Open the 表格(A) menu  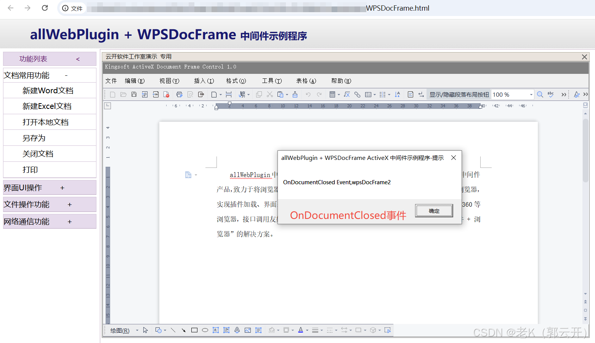[306, 81]
